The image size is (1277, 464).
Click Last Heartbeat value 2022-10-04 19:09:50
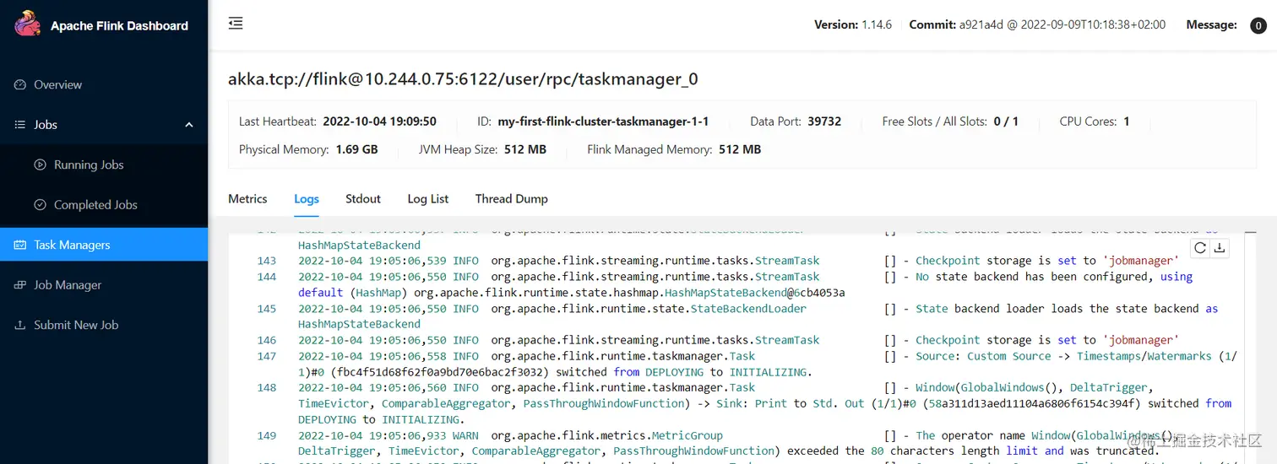click(x=380, y=121)
